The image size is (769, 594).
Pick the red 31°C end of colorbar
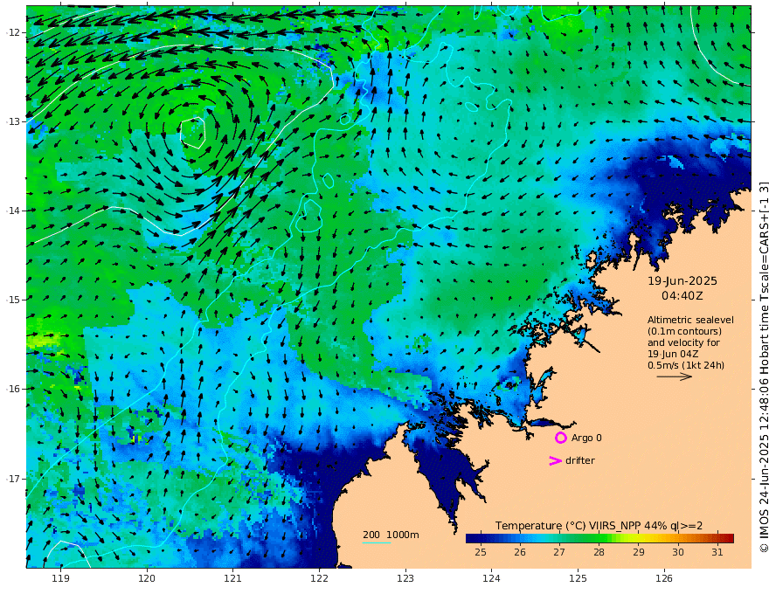(717, 539)
